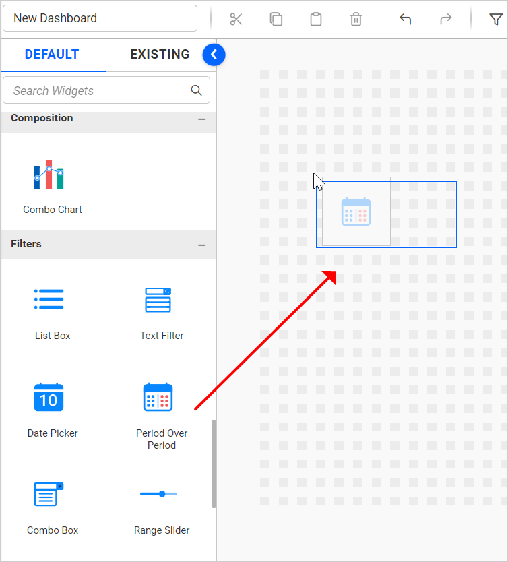508x562 pixels.
Task: Click the Cut scissors icon
Action: (236, 19)
